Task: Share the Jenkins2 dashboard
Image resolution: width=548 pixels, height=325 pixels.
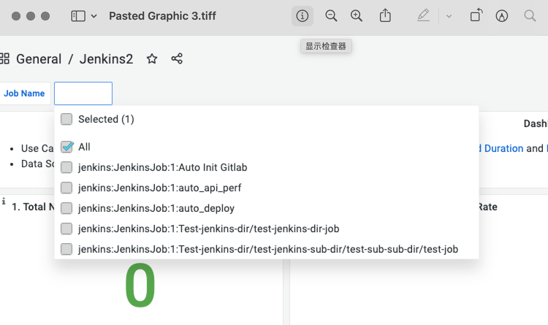Action: point(177,58)
